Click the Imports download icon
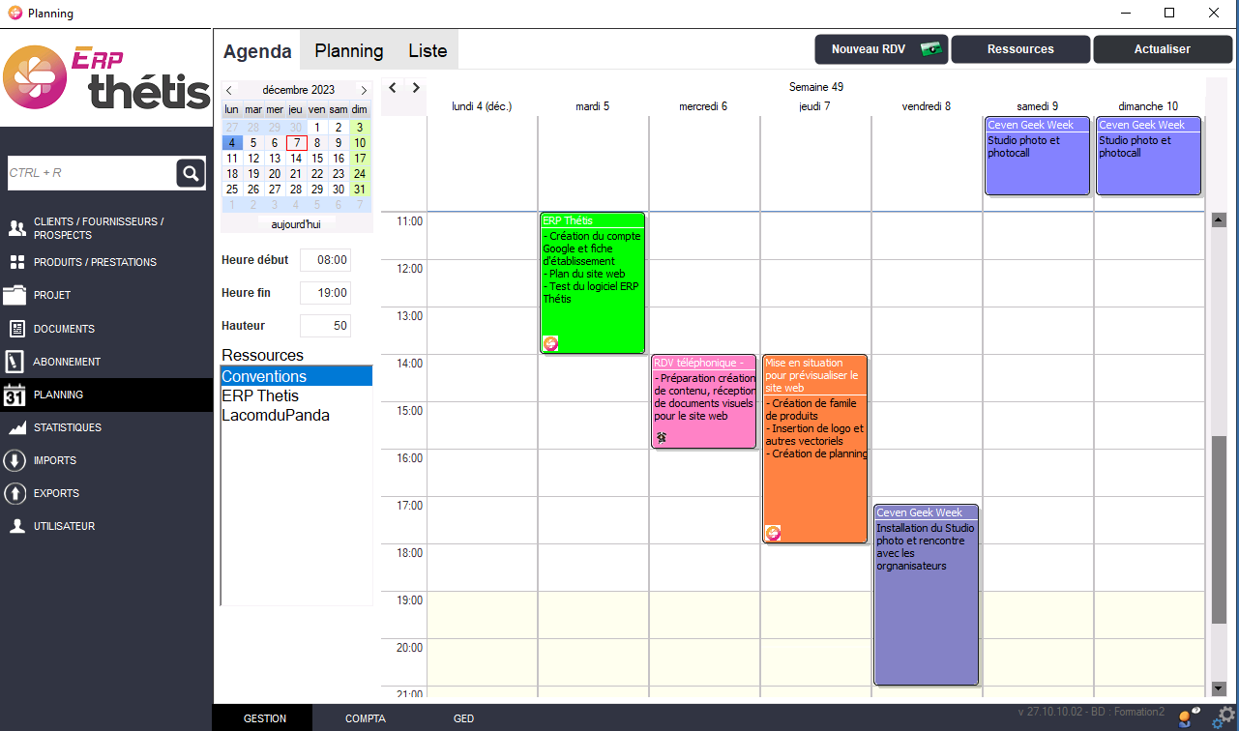 click(15, 460)
